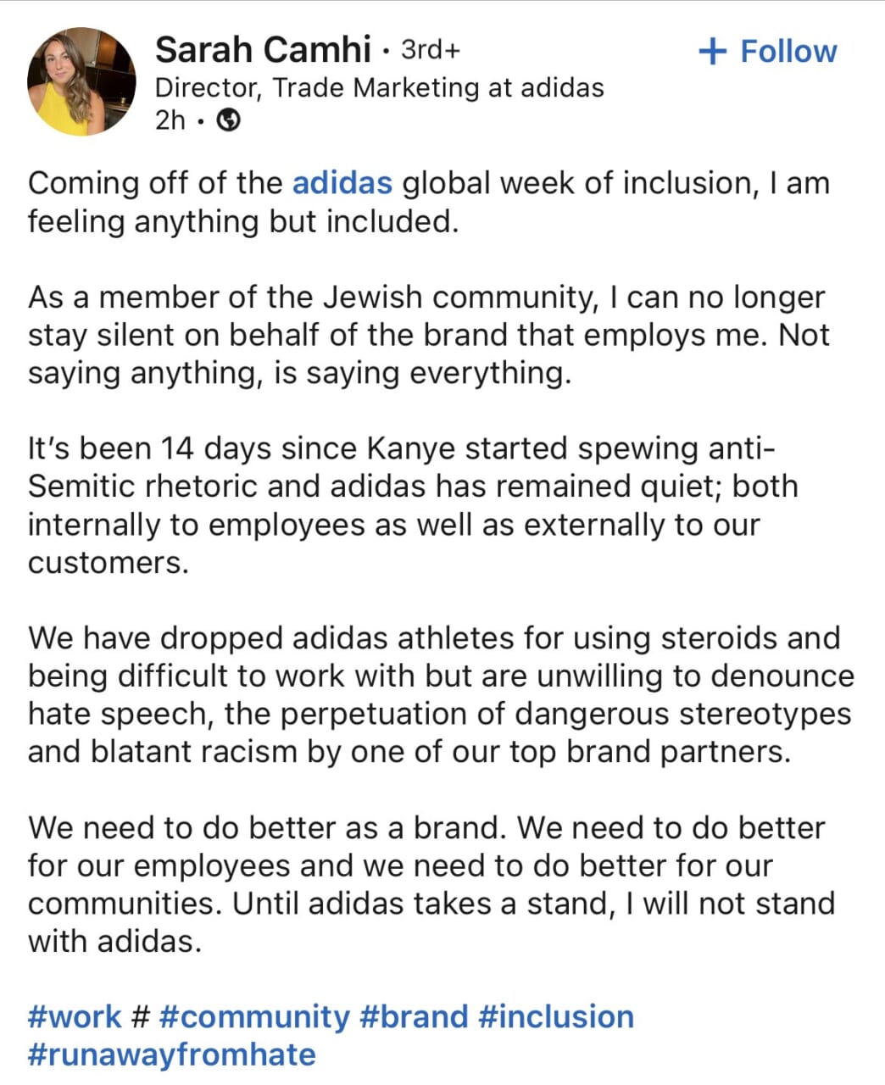The width and height of the screenshot is (885, 1085).
Task: Select the #brand hashtag
Action: [414, 1016]
